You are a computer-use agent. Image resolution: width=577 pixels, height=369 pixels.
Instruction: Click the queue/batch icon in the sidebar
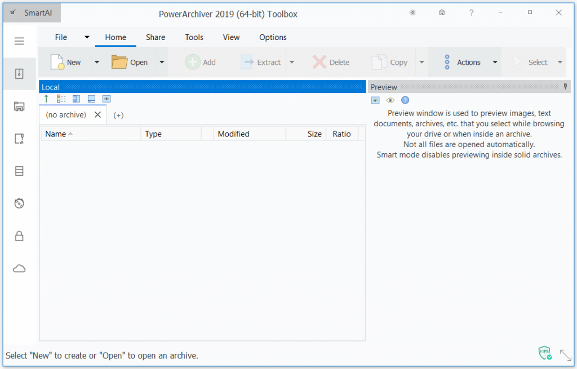(19, 139)
